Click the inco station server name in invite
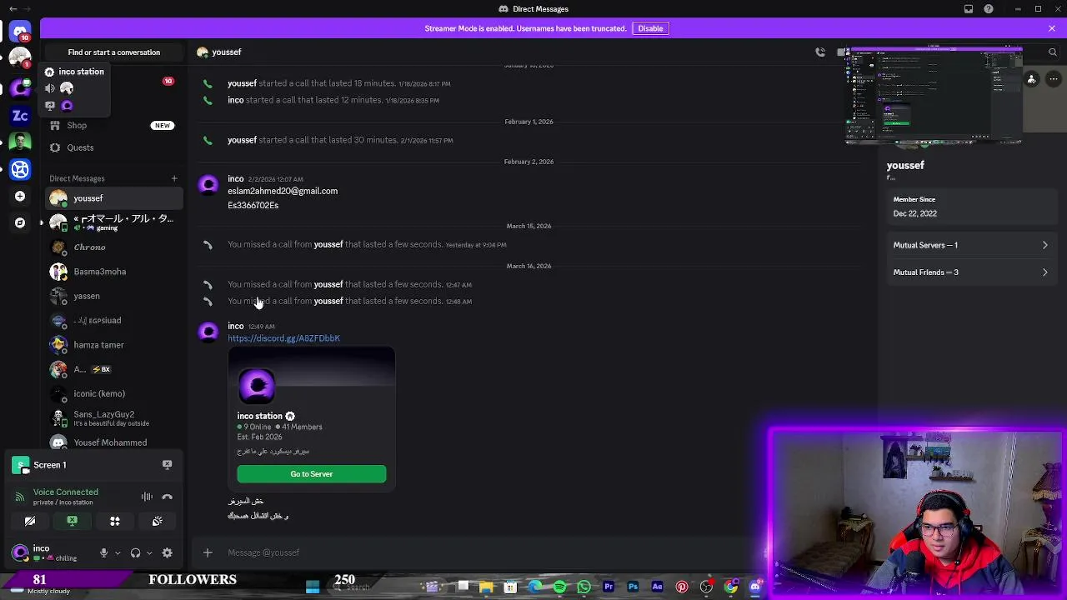This screenshot has height=600, width=1067. tap(259, 416)
